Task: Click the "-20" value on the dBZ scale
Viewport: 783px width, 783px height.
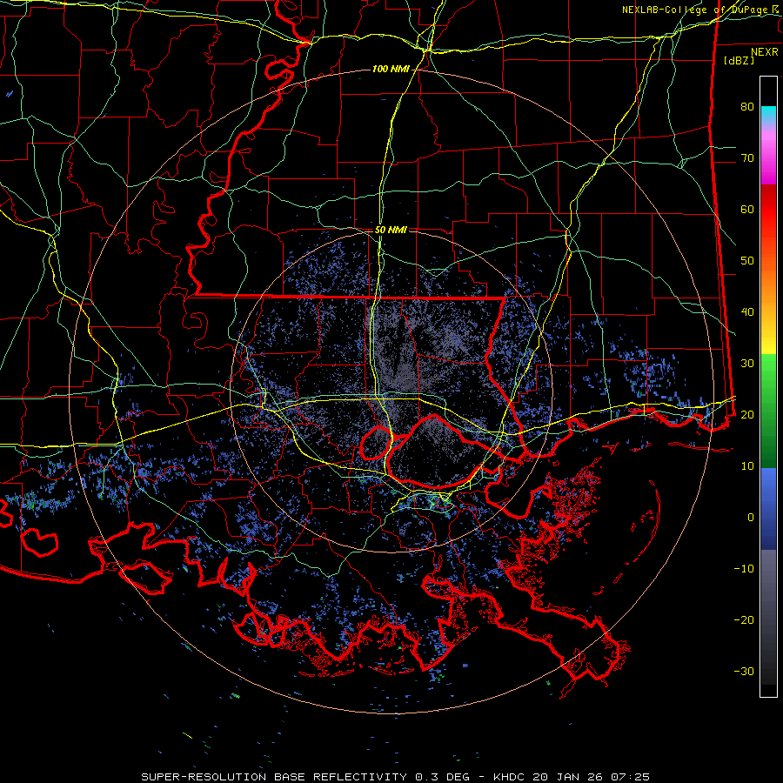Action: [744, 619]
